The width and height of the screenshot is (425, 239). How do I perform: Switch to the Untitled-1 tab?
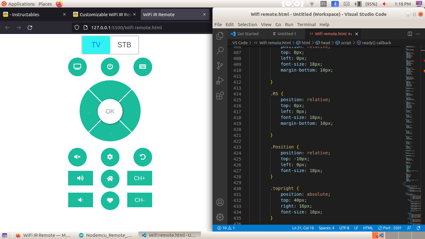click(286, 34)
